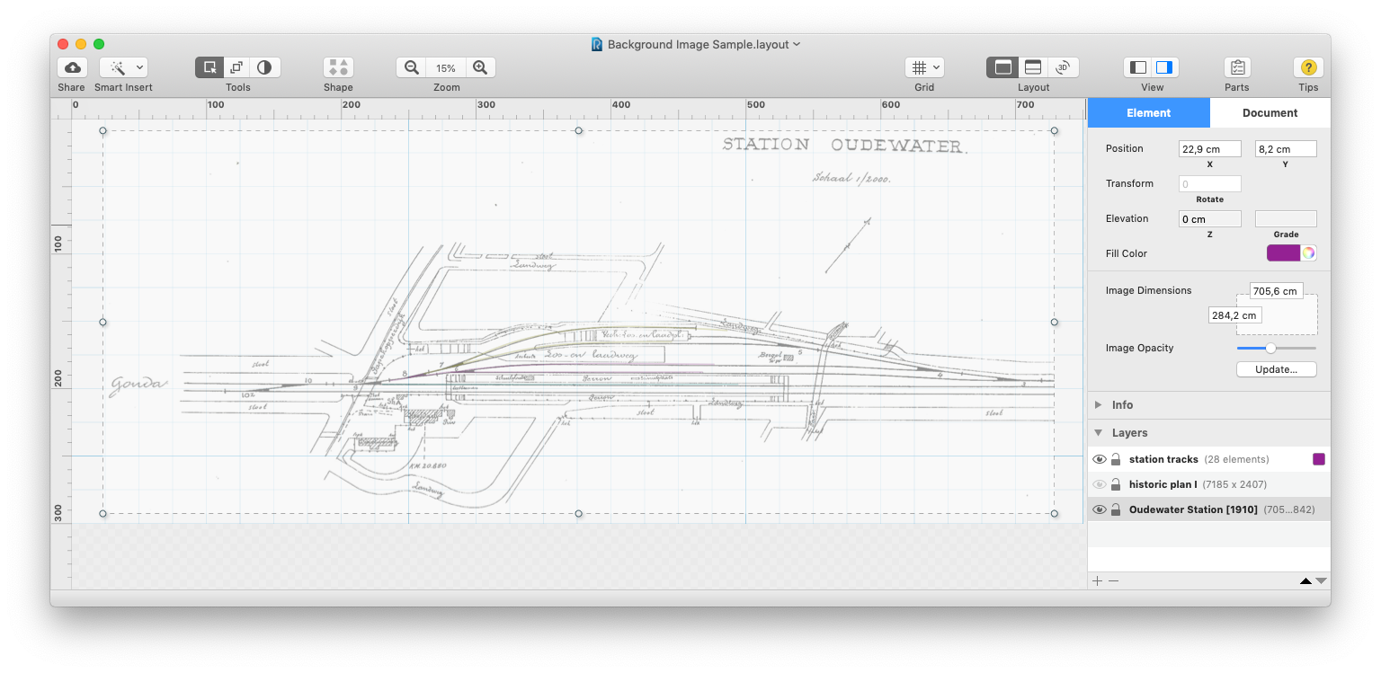
Task: Click the Share cloud upload icon
Action: (x=72, y=67)
